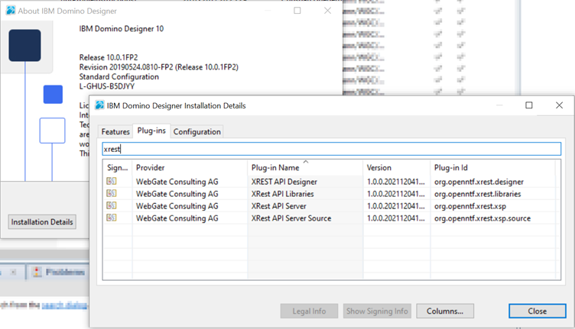Open the Columns... dialog button

[x=445, y=311]
